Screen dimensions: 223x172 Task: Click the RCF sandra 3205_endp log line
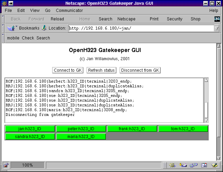[x=67, y=91]
